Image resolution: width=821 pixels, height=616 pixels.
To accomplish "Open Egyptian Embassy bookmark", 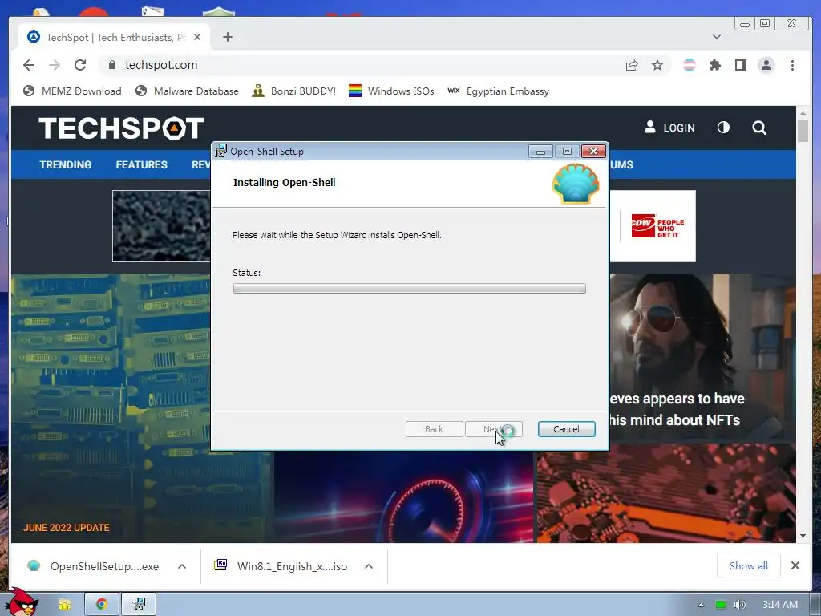I will pyautogui.click(x=498, y=91).
